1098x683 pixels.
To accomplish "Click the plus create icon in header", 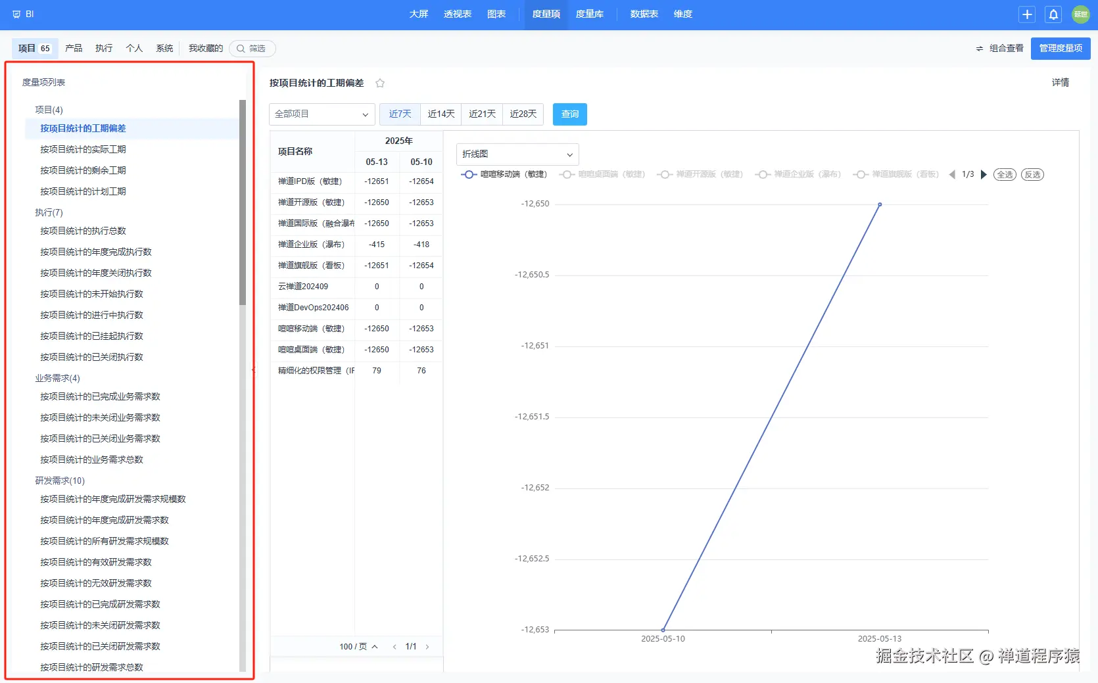I will (1027, 14).
